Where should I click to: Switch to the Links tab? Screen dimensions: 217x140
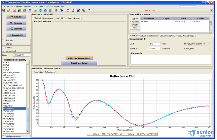tap(57, 18)
